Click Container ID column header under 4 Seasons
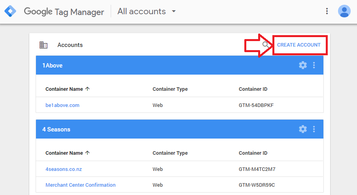The height and width of the screenshot is (195, 357). [253, 153]
